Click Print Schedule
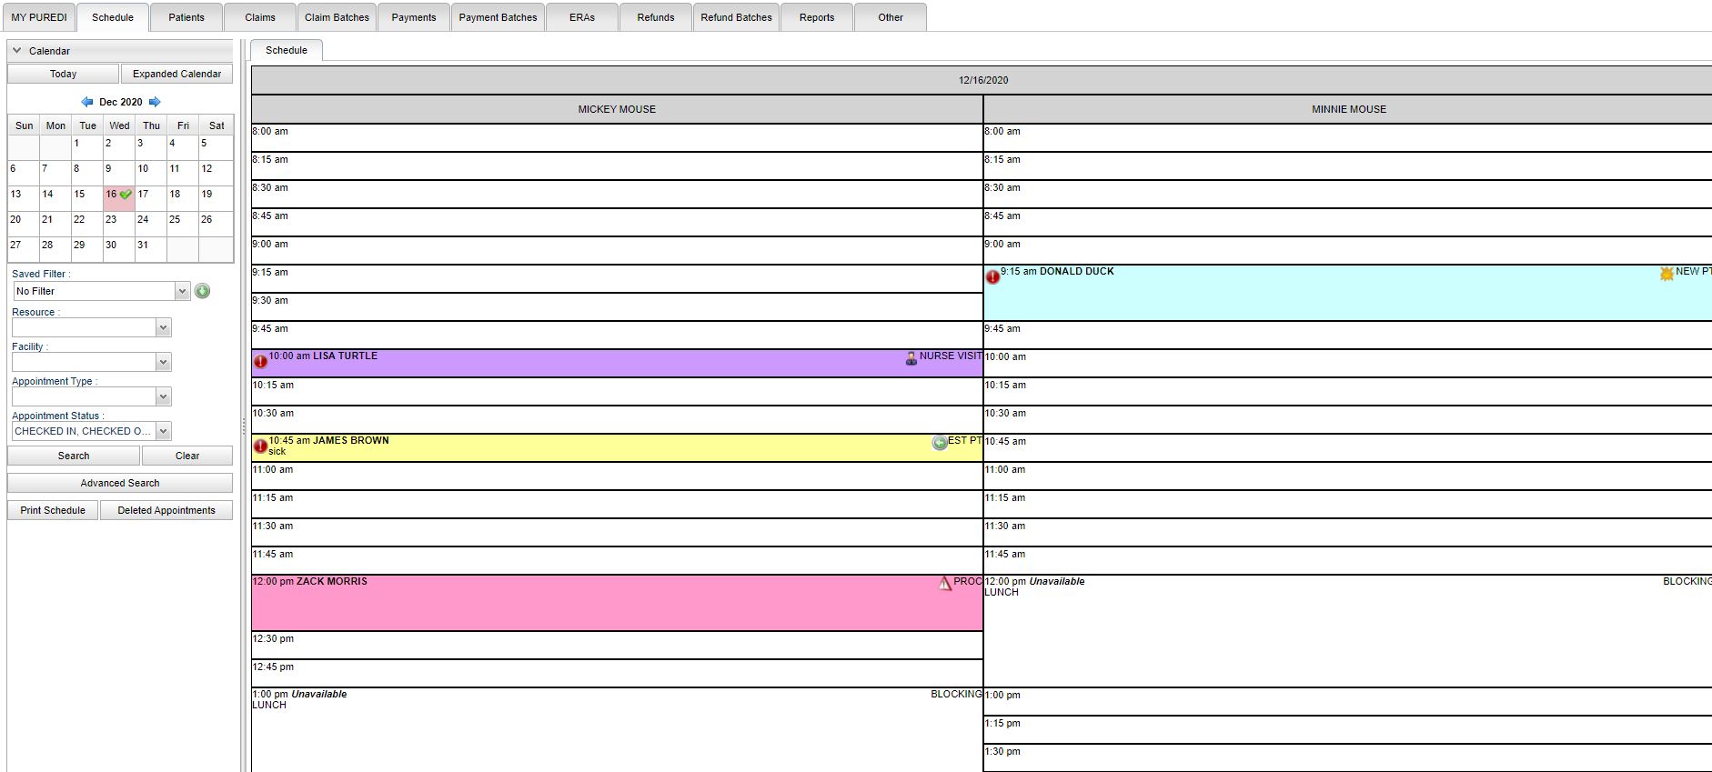 click(53, 510)
